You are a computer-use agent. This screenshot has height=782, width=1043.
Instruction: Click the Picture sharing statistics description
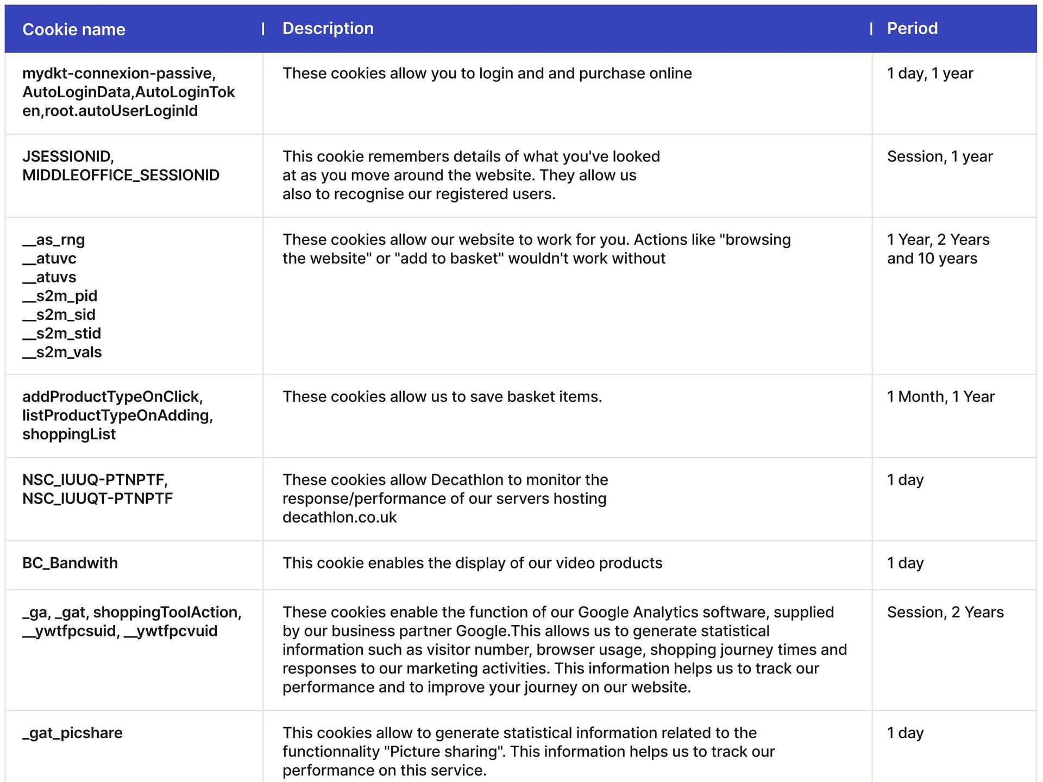coord(529,751)
